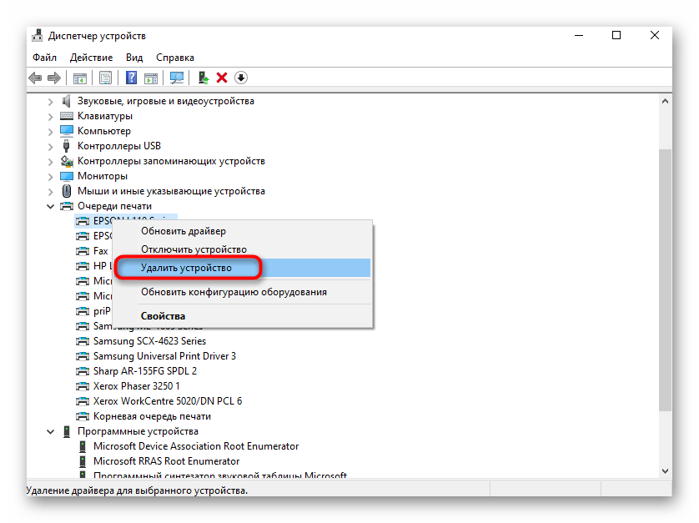699x523 pixels.
Task: Expand Звуковые, игровые и видеоустройства node
Action: (50, 102)
